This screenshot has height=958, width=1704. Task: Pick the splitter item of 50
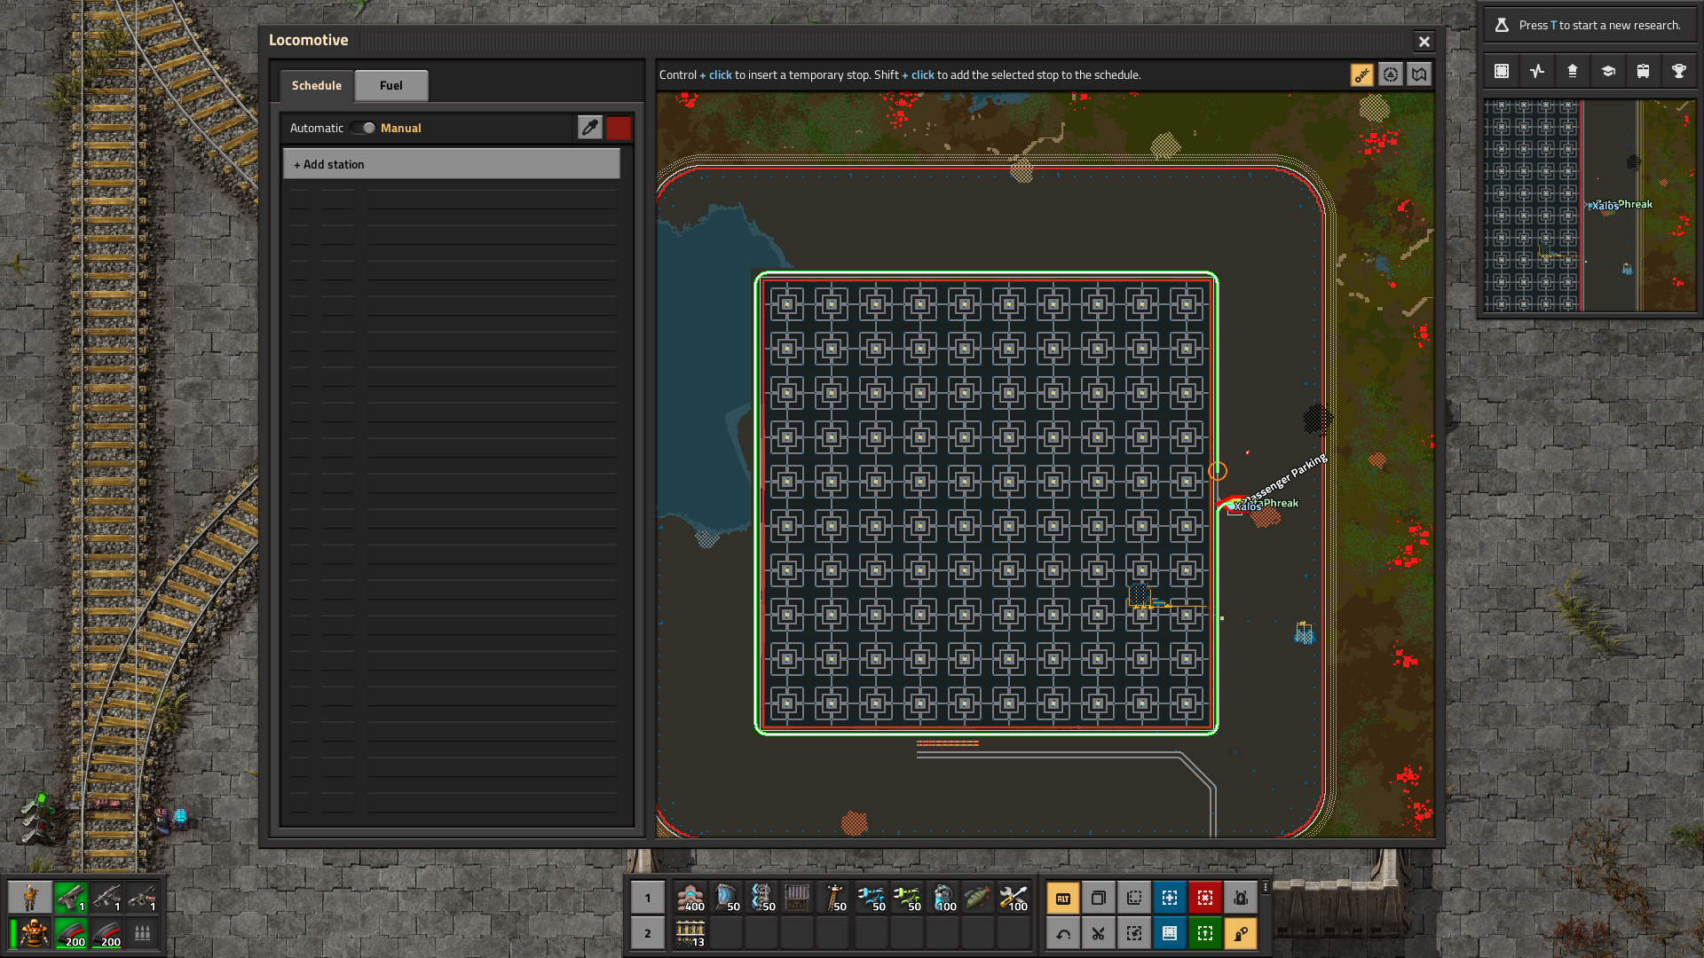(761, 898)
